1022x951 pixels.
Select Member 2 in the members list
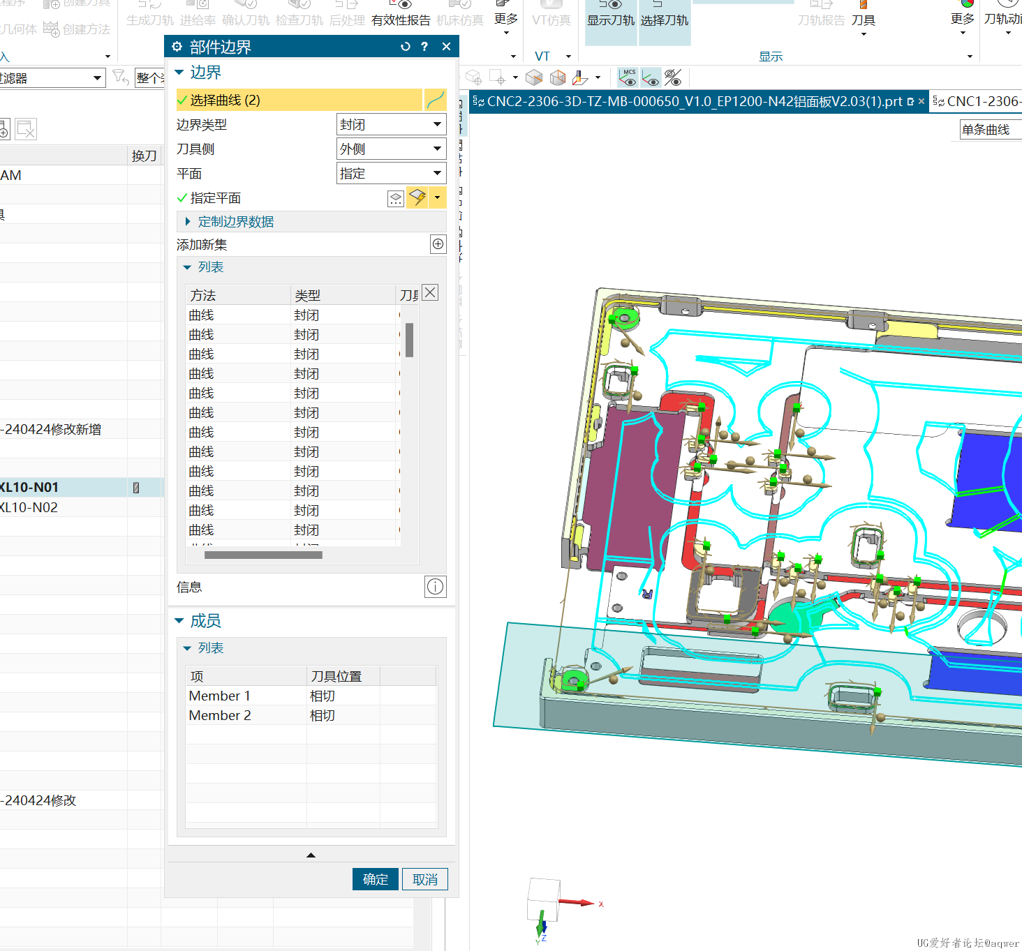pyautogui.click(x=311, y=715)
